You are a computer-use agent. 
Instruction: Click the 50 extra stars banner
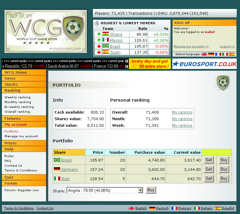tap(150, 64)
